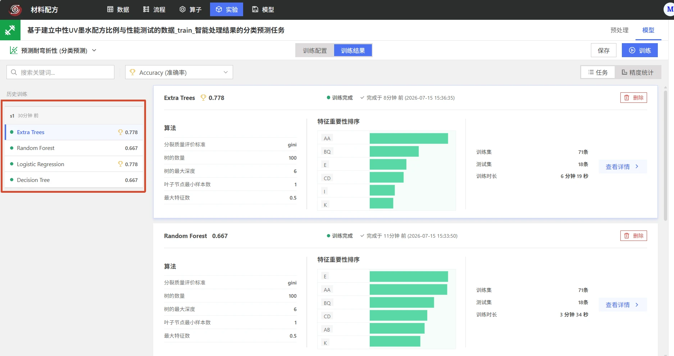Select Extra Trees in history list
The image size is (674, 356).
(x=74, y=132)
